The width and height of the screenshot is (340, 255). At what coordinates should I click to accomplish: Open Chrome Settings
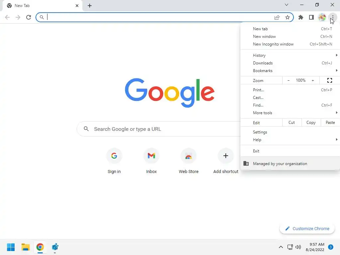[290, 132]
